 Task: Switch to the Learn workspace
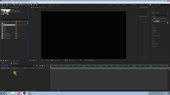coord(117,5)
